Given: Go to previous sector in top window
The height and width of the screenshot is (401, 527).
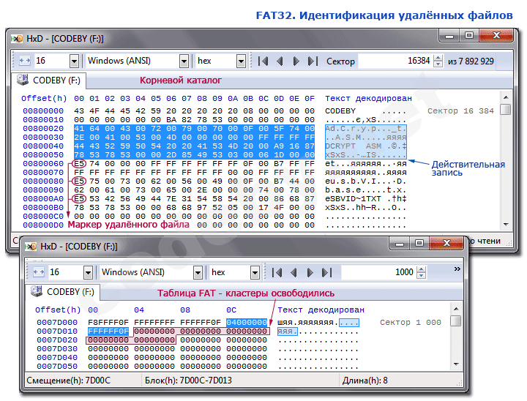Looking at the screenshot, I should pyautogui.click(x=280, y=61).
